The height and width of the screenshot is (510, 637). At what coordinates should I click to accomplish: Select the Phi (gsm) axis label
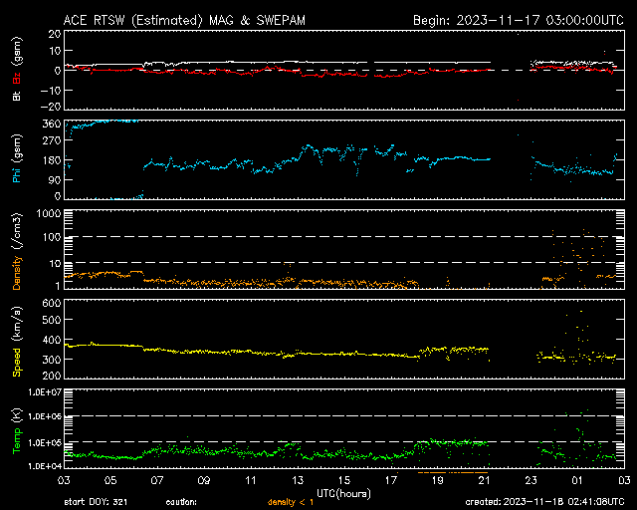pyautogui.click(x=15, y=159)
